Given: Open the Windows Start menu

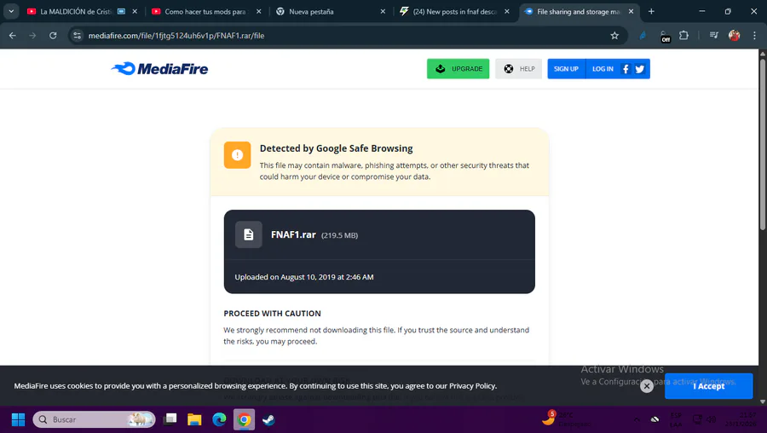Looking at the screenshot, I should [18, 419].
